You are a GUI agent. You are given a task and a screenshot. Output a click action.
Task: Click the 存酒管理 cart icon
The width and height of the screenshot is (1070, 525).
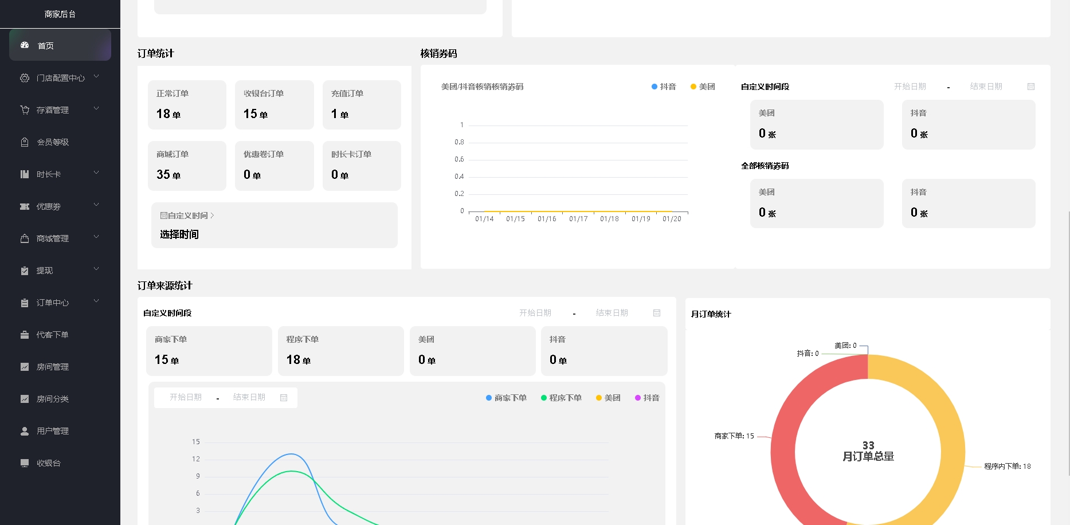[x=25, y=110]
